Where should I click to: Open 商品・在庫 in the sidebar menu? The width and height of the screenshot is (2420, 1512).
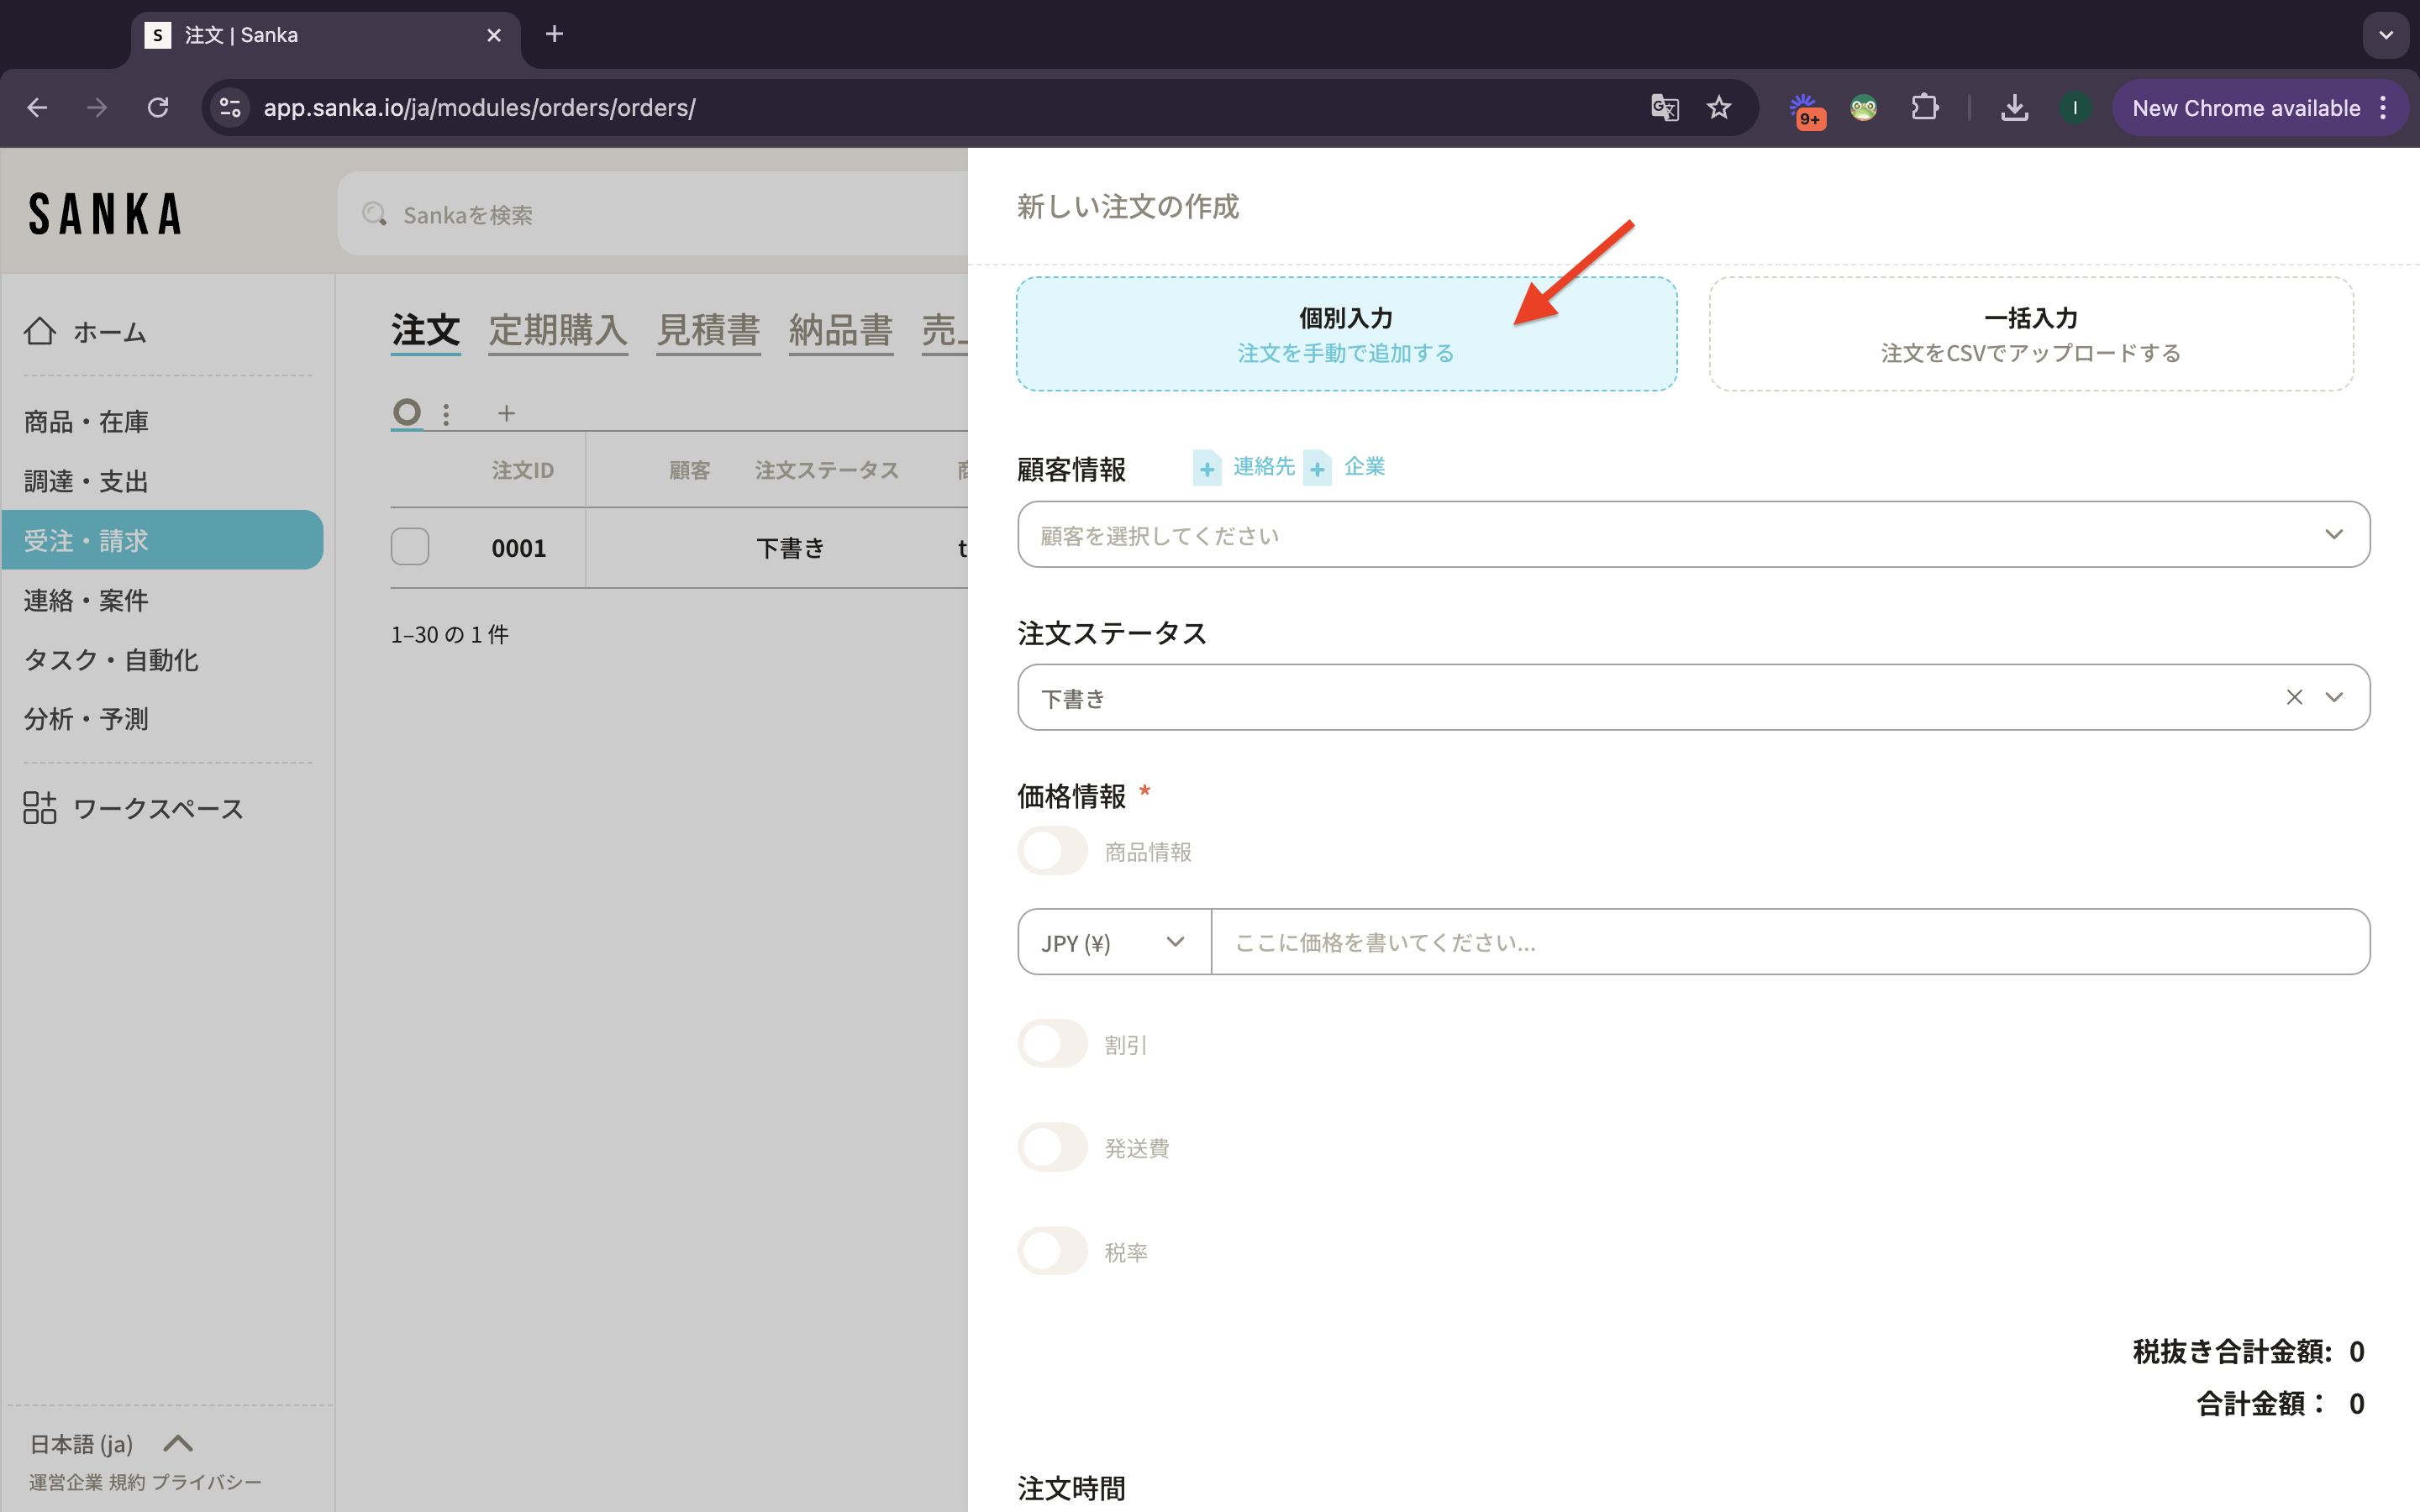point(86,422)
